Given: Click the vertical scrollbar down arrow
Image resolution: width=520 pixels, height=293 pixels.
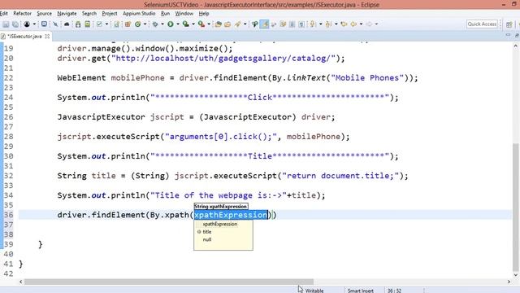Looking at the screenshot, I should pyautogui.click(x=515, y=275).
